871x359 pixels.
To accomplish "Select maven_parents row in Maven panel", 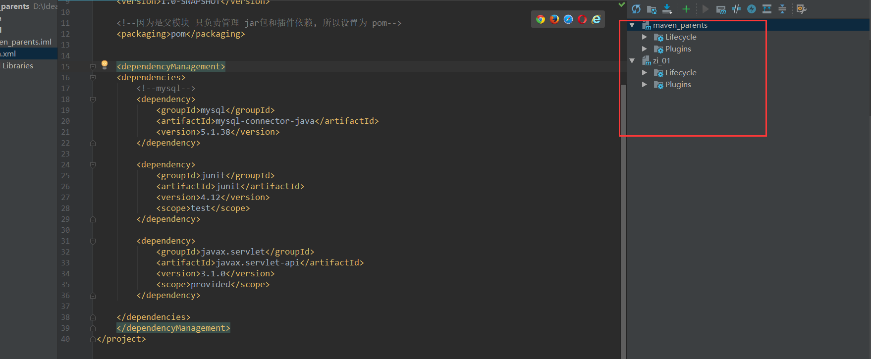I will point(748,25).
